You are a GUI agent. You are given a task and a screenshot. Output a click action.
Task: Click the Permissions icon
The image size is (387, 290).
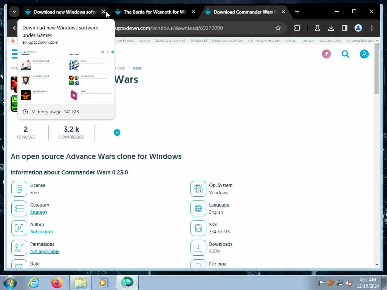coord(19,248)
